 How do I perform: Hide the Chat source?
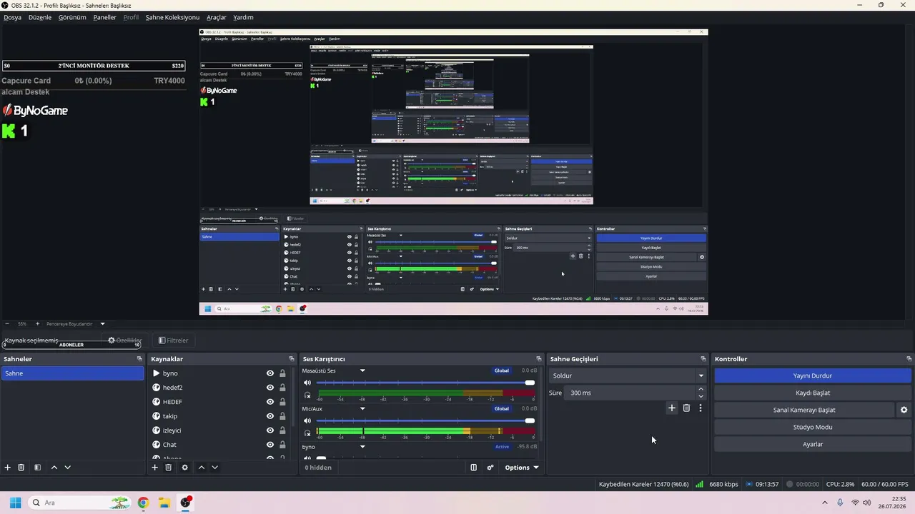(270, 445)
